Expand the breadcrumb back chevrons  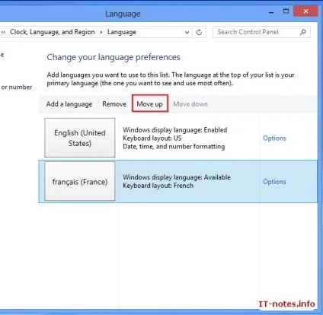[x=3, y=32]
